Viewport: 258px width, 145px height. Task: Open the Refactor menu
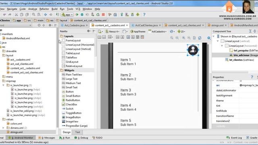coord(44,9)
